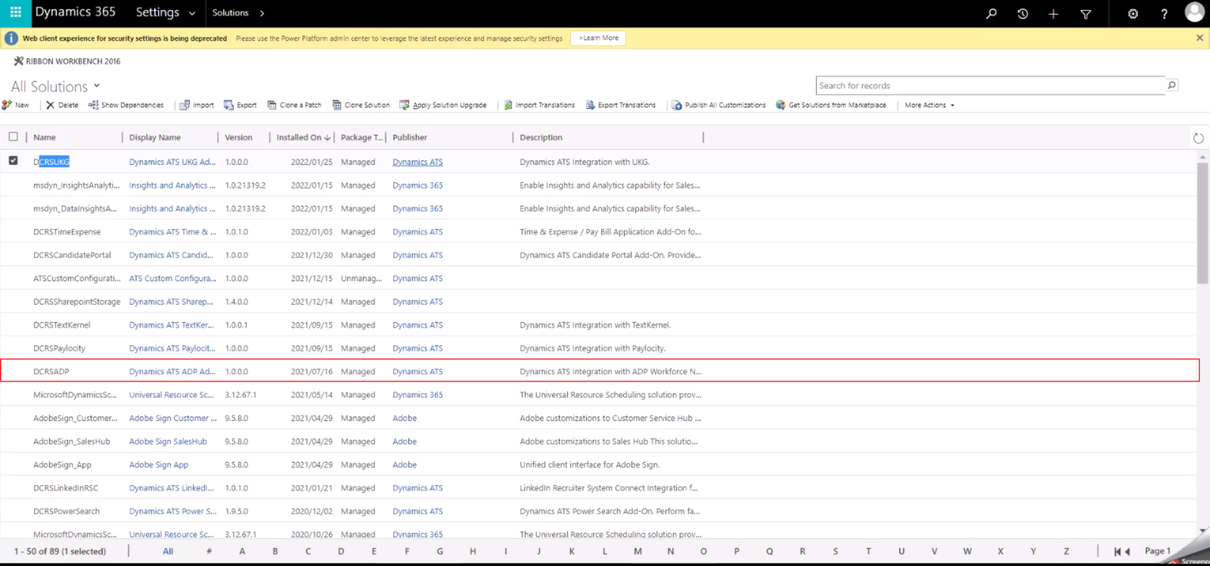1210x566 pixels.
Task: Sort by Name column header
Action: (44, 137)
